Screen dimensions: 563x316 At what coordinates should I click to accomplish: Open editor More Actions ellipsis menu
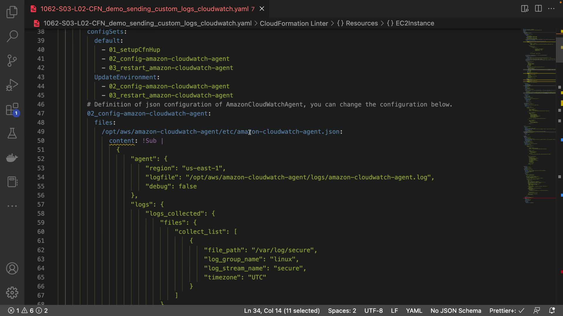click(551, 8)
